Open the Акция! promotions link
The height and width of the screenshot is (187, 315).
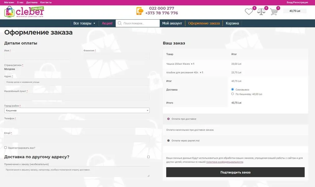tap(107, 23)
